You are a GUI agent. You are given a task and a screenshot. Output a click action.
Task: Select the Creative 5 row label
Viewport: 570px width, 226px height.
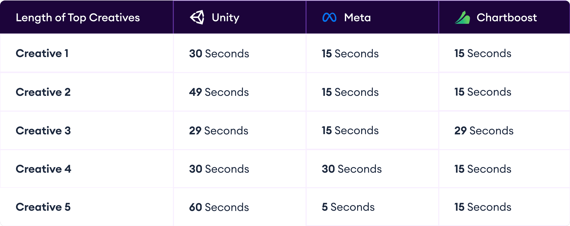point(43,207)
